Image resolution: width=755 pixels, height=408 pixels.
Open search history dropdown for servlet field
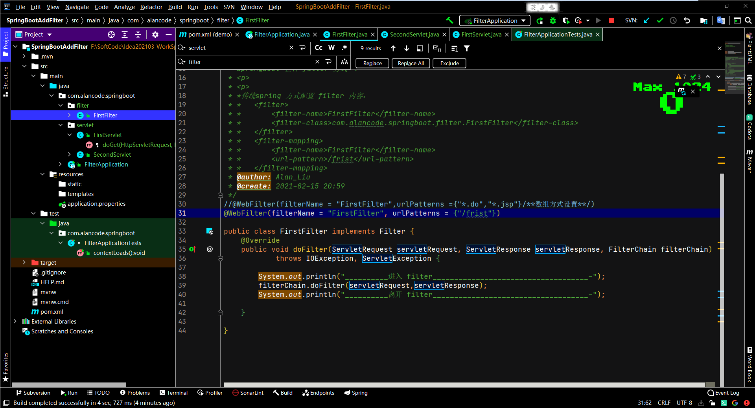[182, 48]
